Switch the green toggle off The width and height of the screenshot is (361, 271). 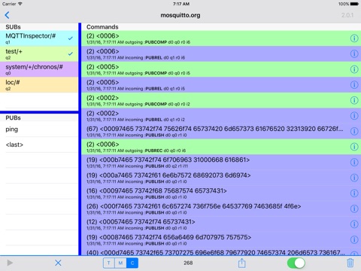point(296,263)
